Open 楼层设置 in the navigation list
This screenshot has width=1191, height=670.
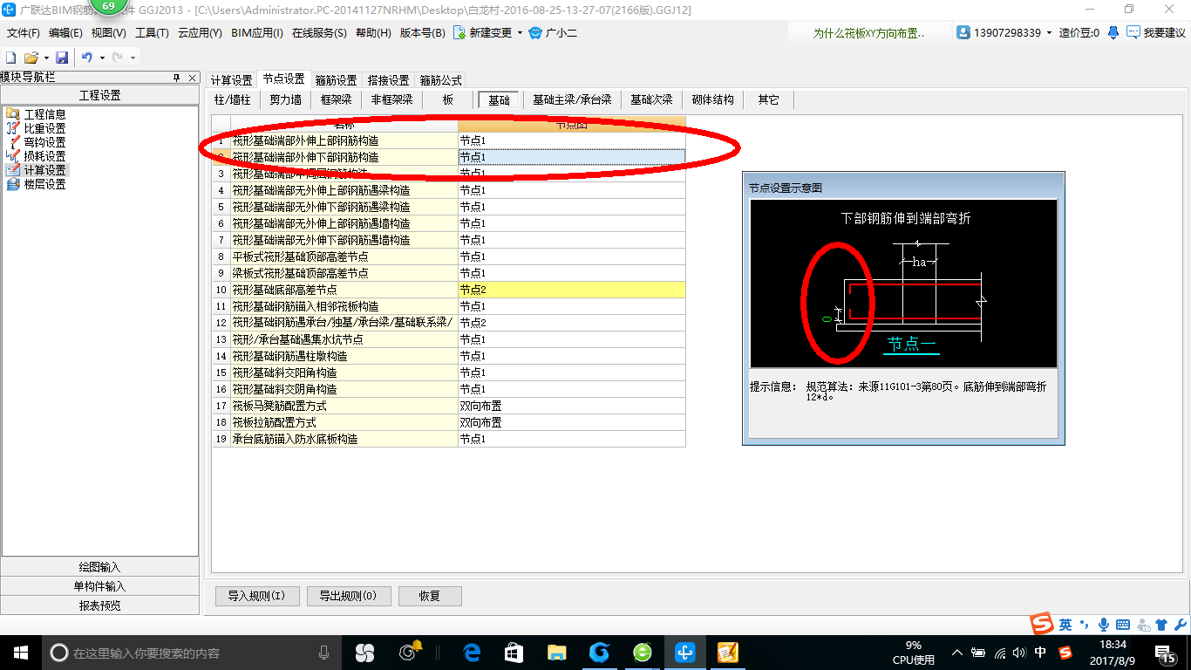[x=44, y=184]
